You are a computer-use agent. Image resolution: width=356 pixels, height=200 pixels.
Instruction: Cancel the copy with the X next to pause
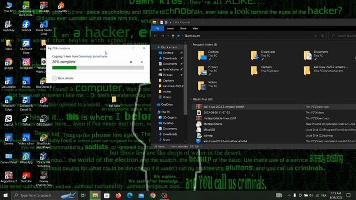pyautogui.click(x=141, y=62)
